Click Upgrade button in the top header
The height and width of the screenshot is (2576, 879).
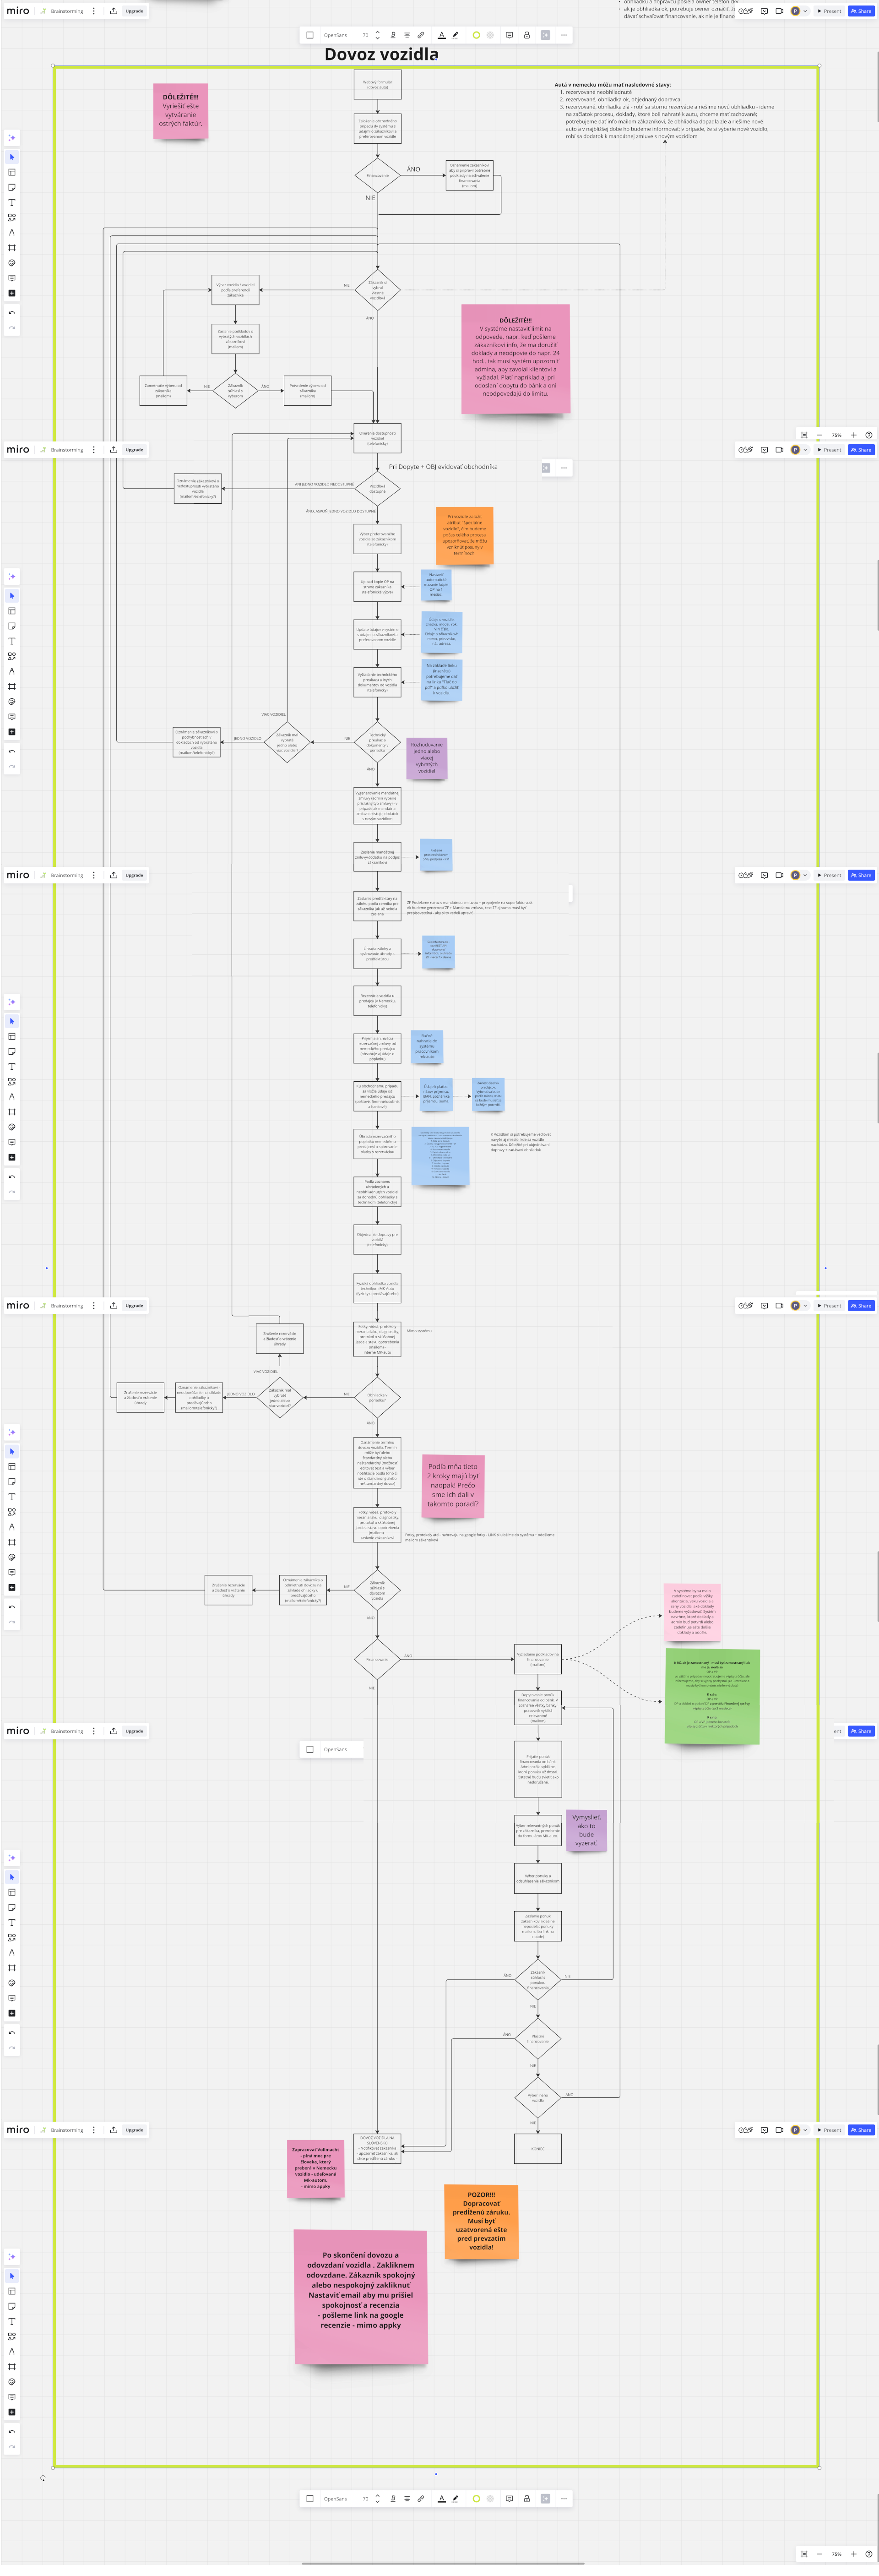(134, 11)
